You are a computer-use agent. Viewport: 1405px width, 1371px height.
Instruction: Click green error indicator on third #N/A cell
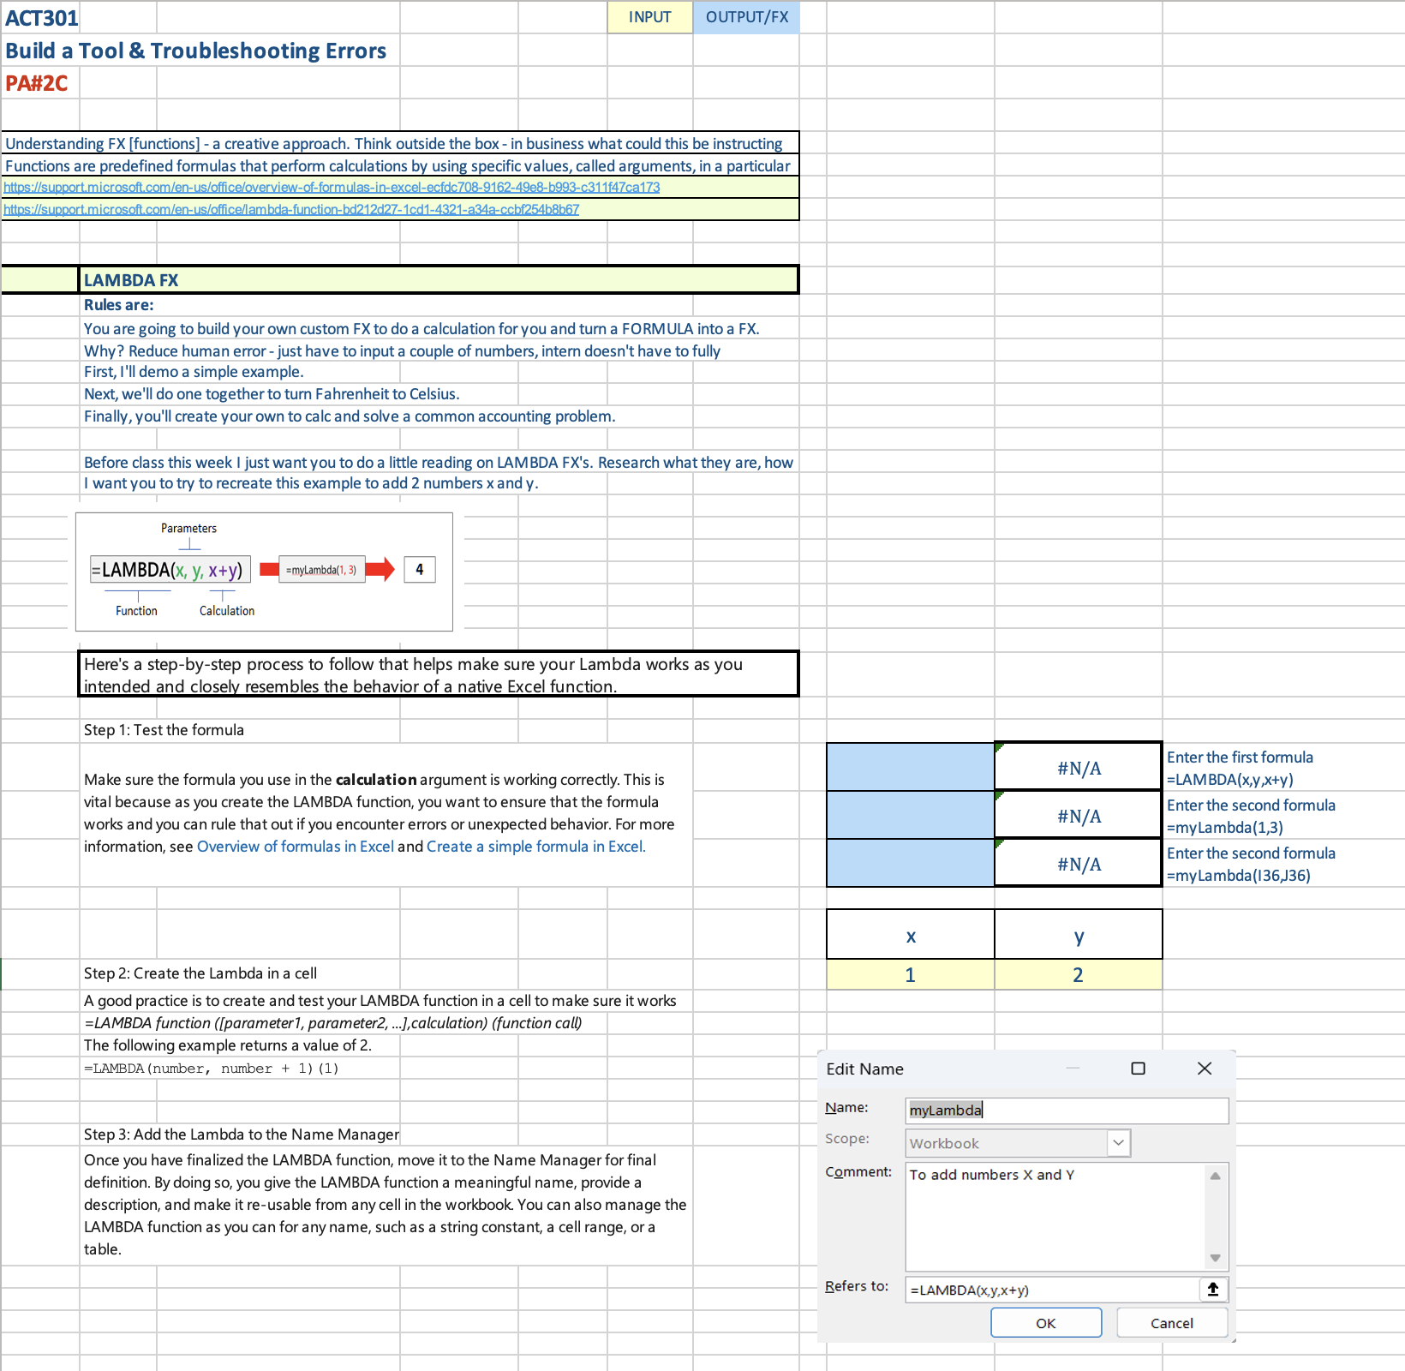1000,845
